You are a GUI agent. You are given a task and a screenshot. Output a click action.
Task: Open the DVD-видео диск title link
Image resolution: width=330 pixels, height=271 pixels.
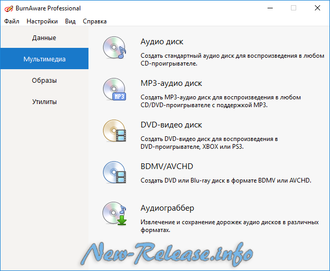[x=171, y=125]
